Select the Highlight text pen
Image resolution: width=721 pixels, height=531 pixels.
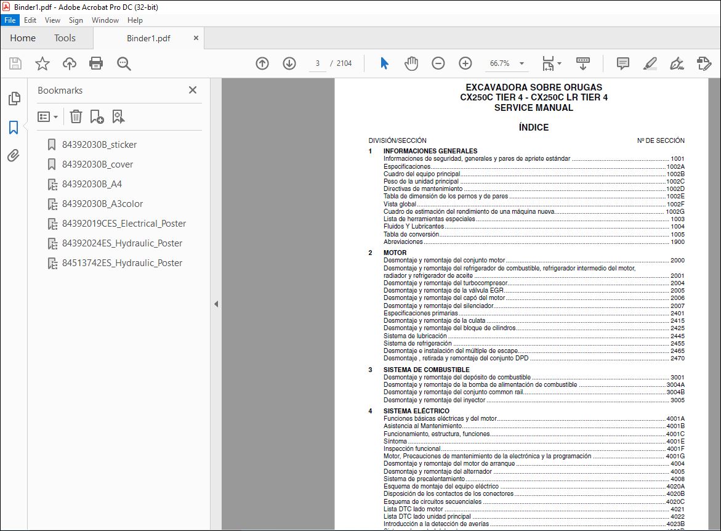point(650,63)
